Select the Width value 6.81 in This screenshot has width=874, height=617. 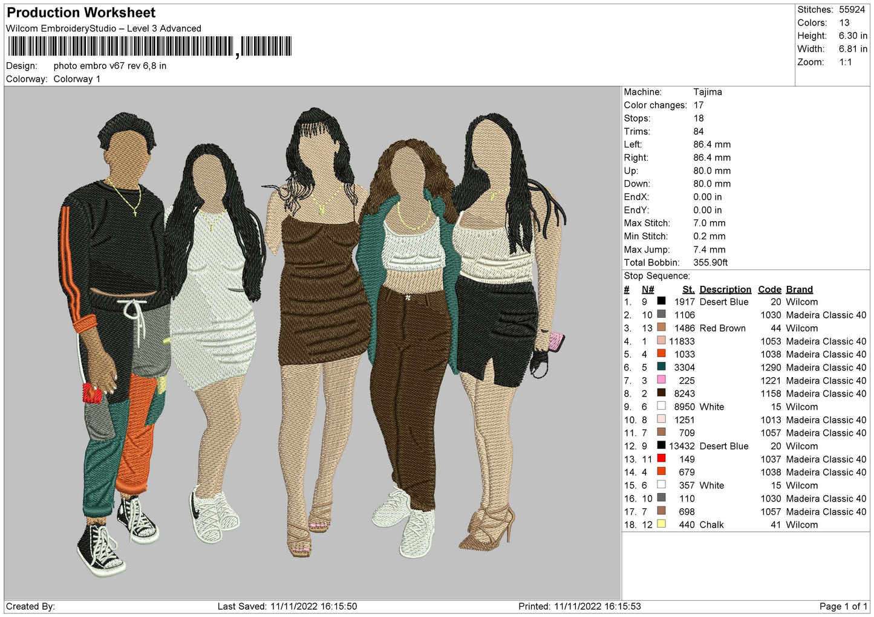pyautogui.click(x=853, y=49)
